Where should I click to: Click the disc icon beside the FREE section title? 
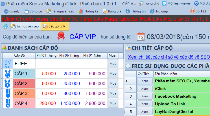[128, 66]
